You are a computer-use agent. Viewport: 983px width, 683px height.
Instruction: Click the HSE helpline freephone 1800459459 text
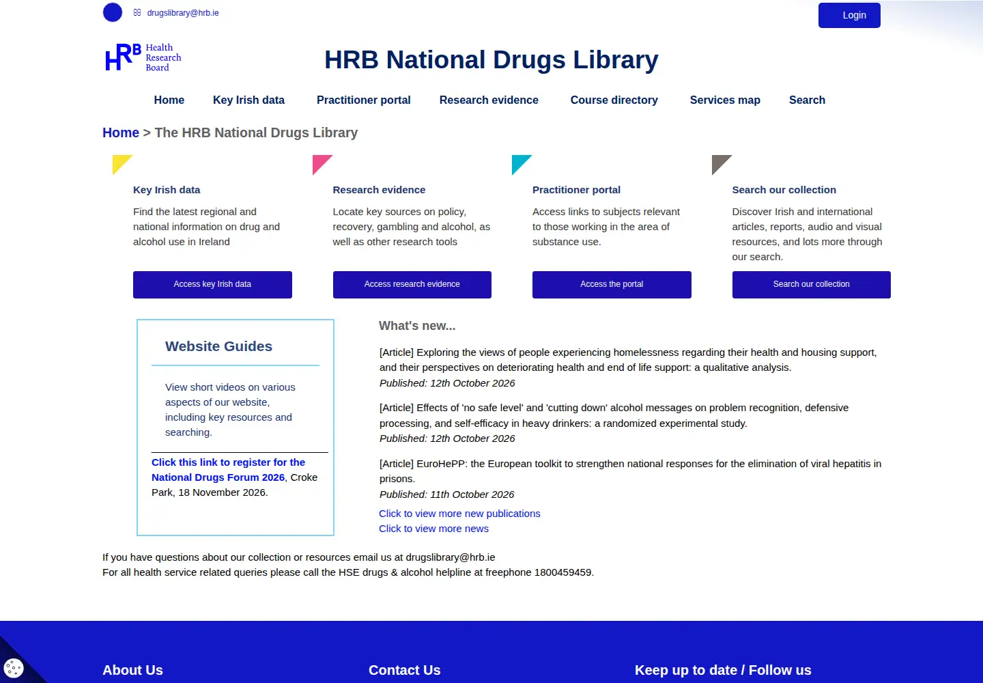coord(348,572)
